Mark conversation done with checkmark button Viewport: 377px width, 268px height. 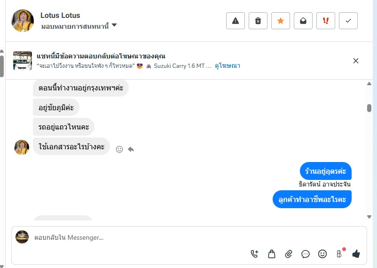pyautogui.click(x=348, y=21)
